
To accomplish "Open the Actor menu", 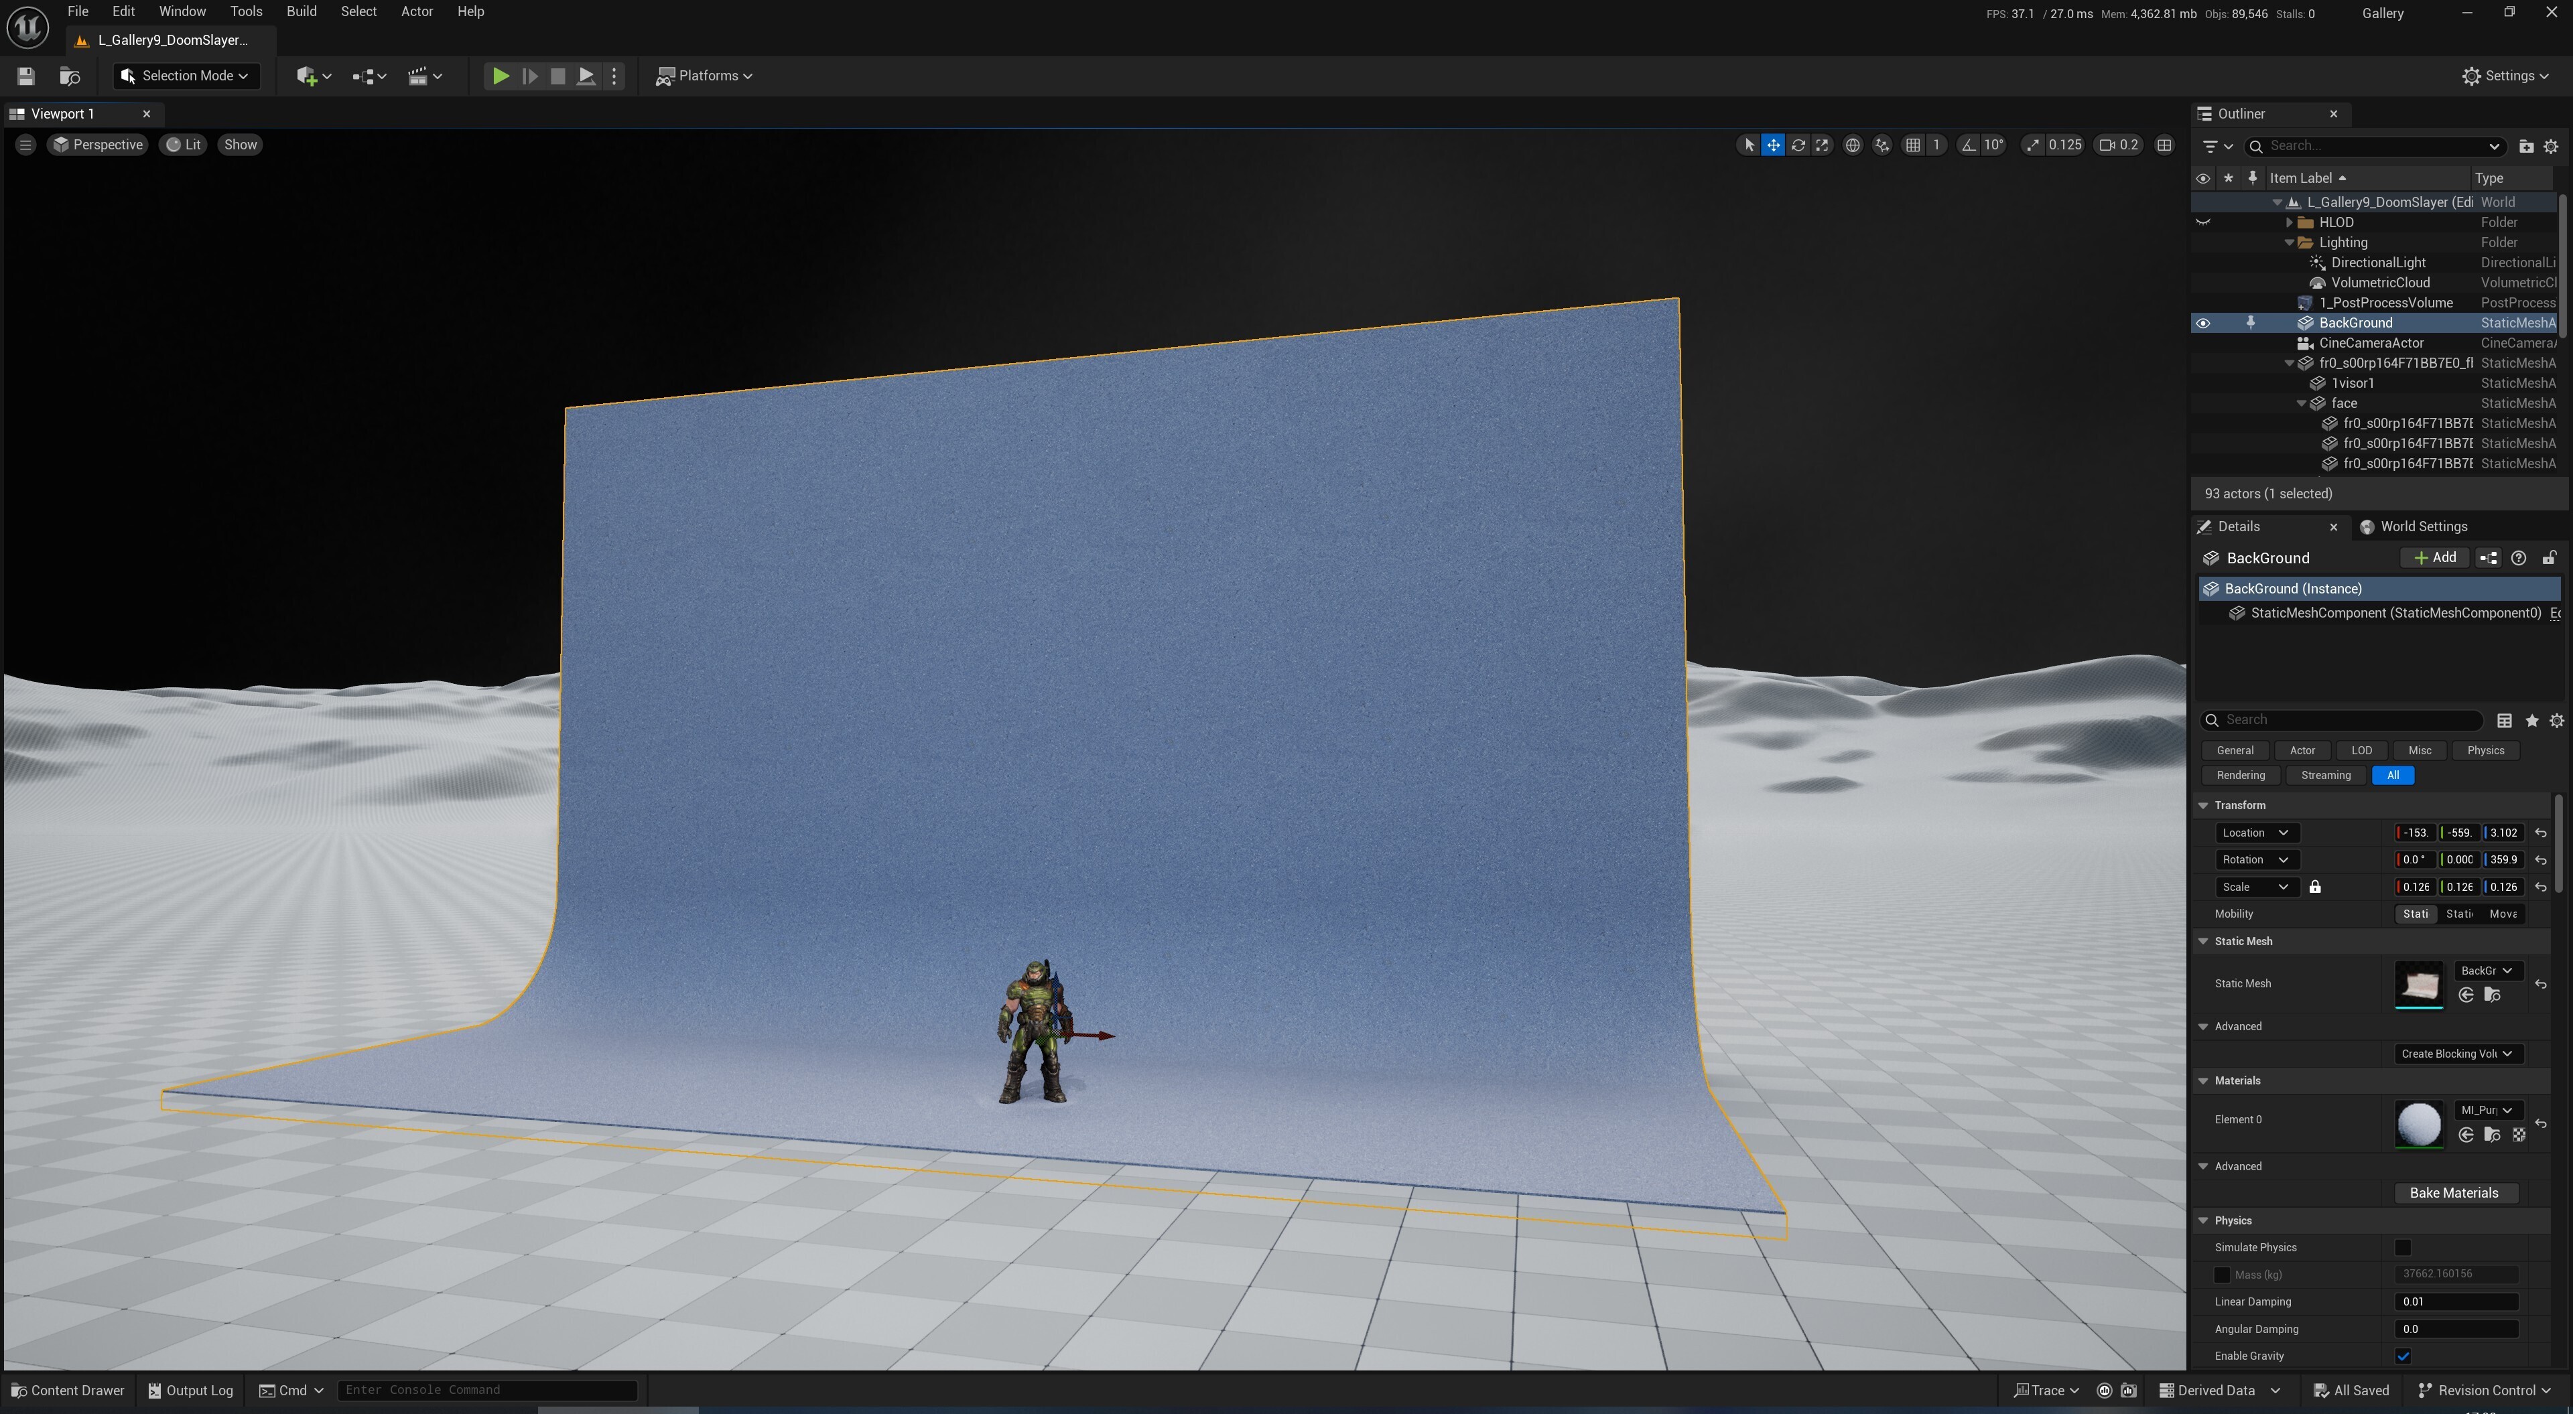I will pos(417,11).
